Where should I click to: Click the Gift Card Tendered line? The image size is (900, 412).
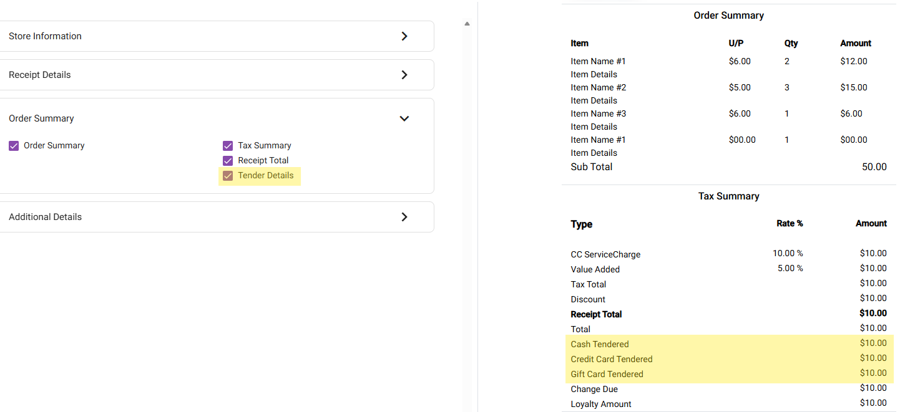(x=607, y=374)
